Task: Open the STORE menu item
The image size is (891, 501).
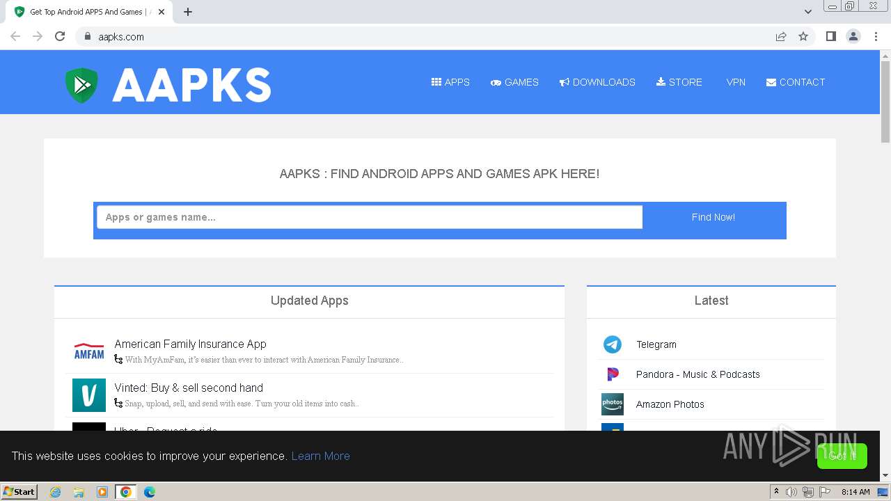Action: coord(679,82)
